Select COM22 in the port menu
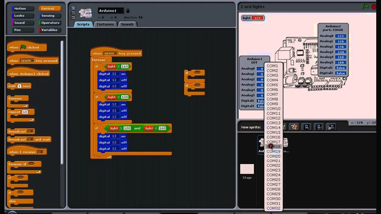Viewport: 381px width, 214px height. point(273,166)
